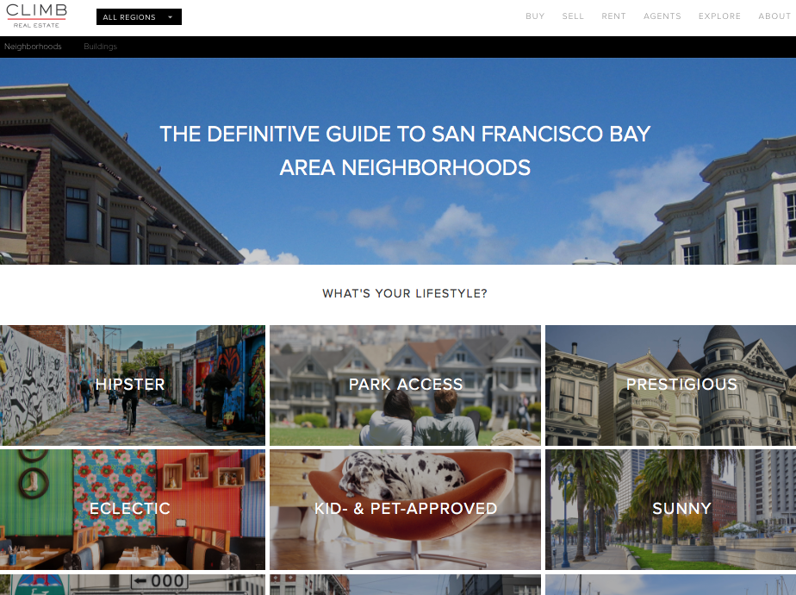Click the "What's Your Lifestyle?" heading
The image size is (796, 595).
[405, 294]
